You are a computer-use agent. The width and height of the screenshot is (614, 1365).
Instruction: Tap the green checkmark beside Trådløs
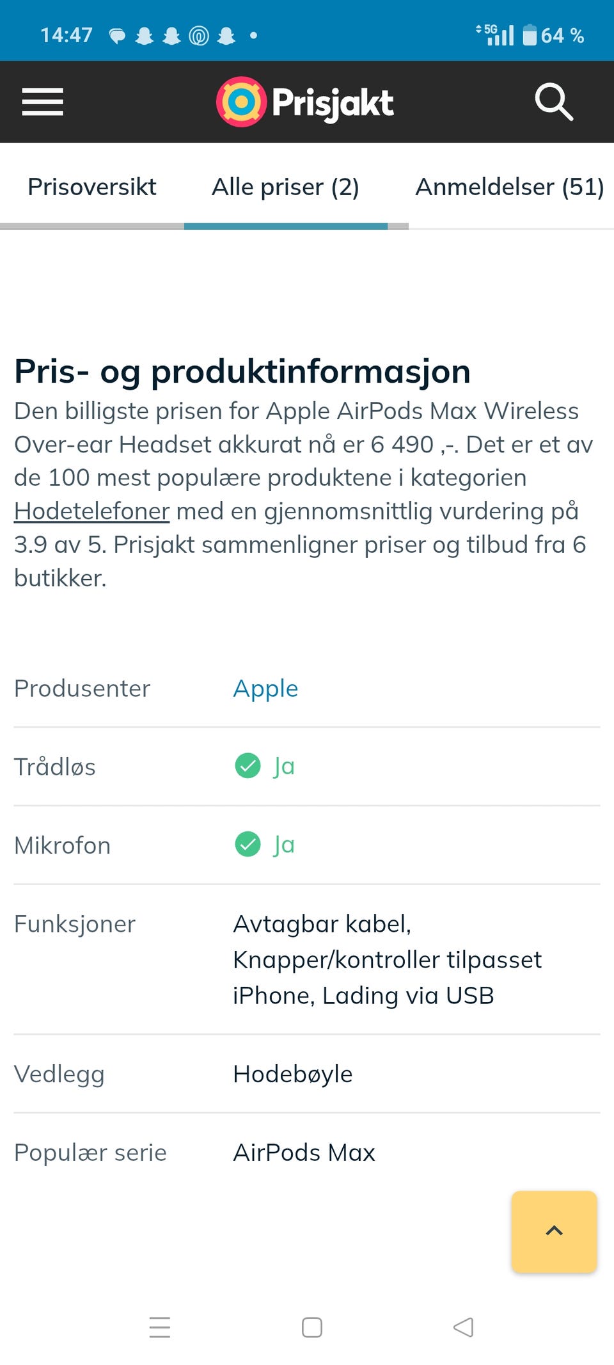click(248, 765)
